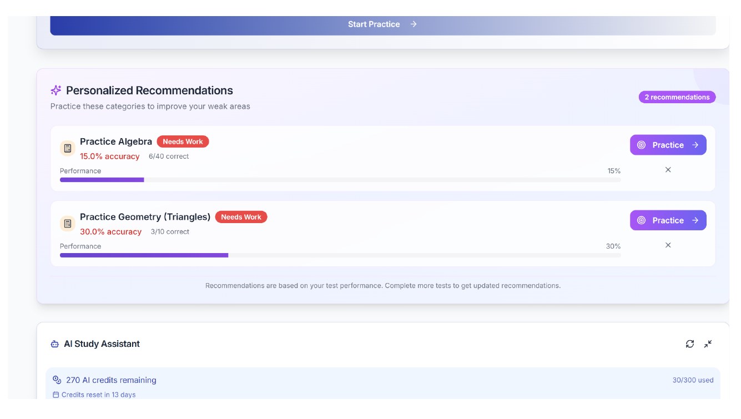This screenshot has width=741, height=419.
Task: Click the Geometry (Triangles) performance progress bar
Action: pyautogui.click(x=340, y=255)
